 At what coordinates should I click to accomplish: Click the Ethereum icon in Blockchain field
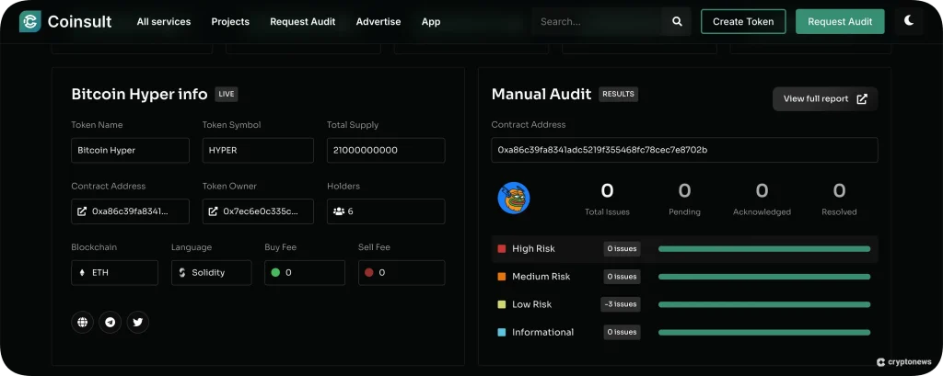click(82, 273)
